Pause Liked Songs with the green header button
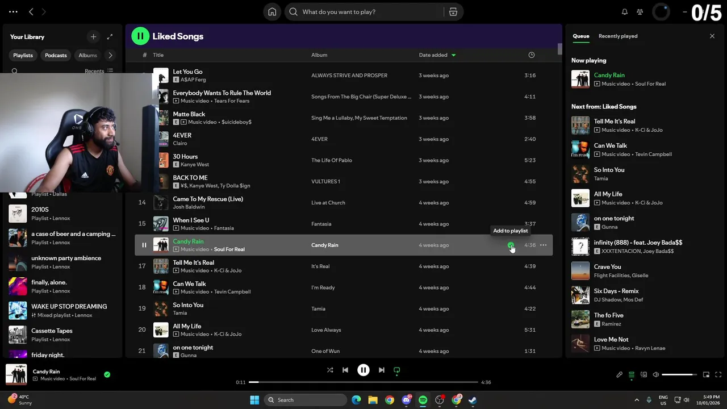 (140, 36)
